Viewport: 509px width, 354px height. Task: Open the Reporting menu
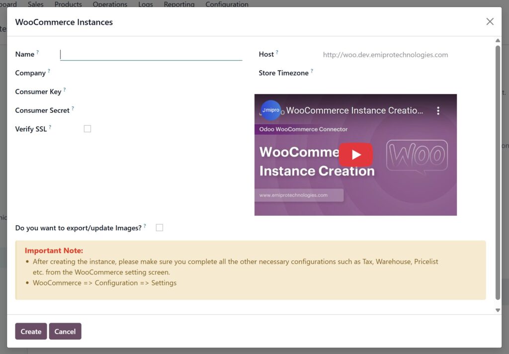(x=179, y=4)
